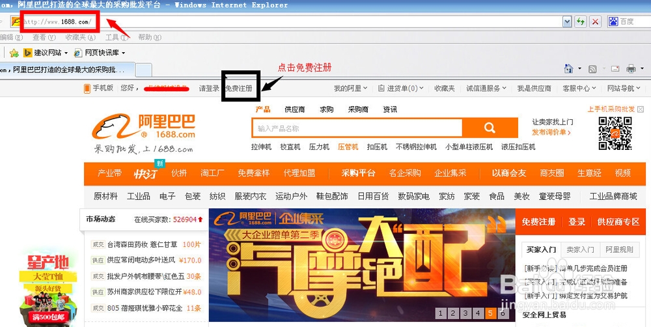Click the 星产地 side advertisement
The height and width of the screenshot is (327, 651).
[x=49, y=289]
